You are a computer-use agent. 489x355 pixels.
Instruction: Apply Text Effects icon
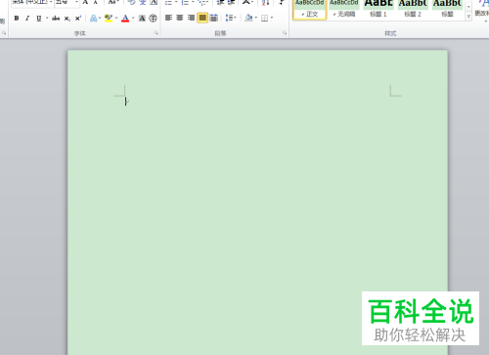93,19
